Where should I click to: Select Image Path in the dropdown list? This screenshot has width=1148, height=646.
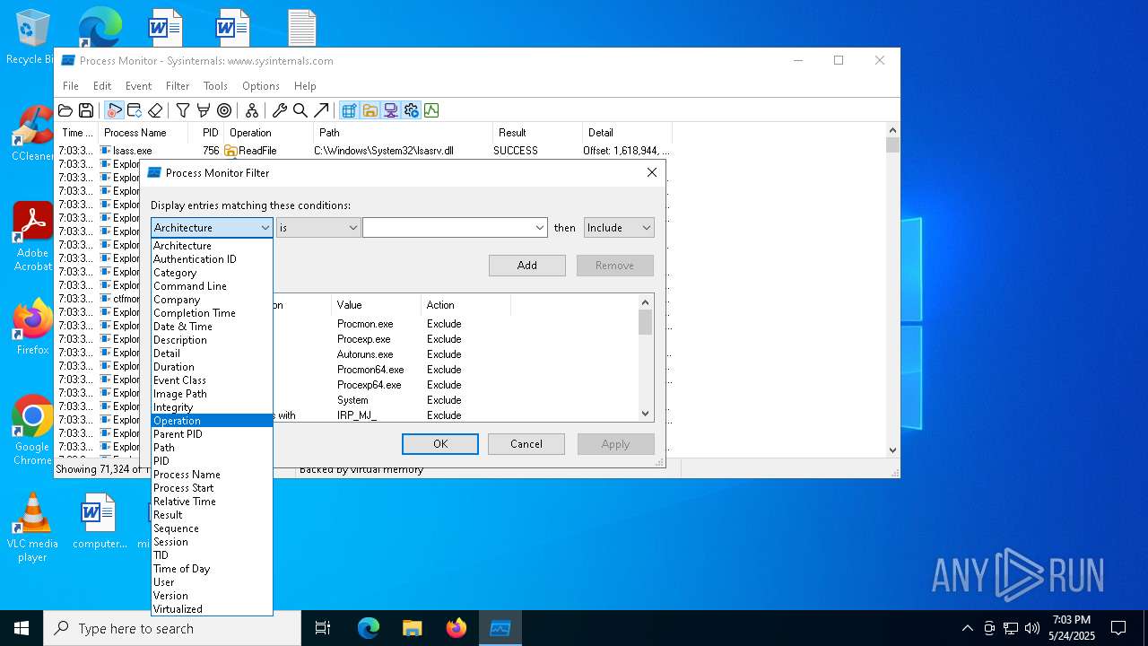click(212, 394)
